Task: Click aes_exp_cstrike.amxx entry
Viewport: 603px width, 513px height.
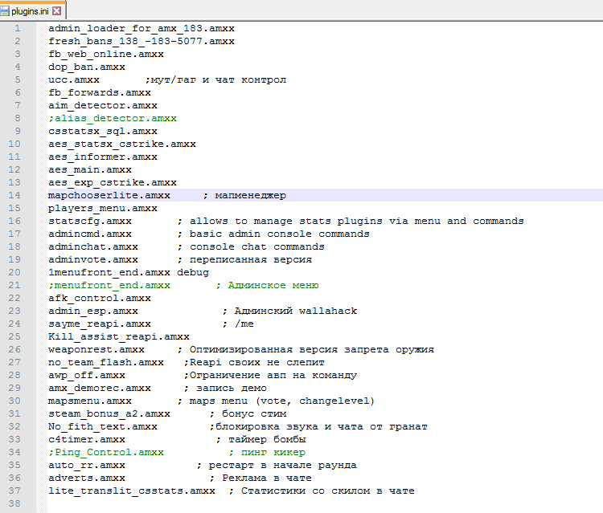Action: tap(113, 182)
